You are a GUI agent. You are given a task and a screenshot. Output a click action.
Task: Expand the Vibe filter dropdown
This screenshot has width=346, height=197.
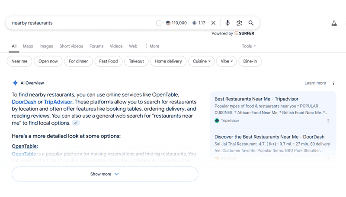pyautogui.click(x=227, y=61)
